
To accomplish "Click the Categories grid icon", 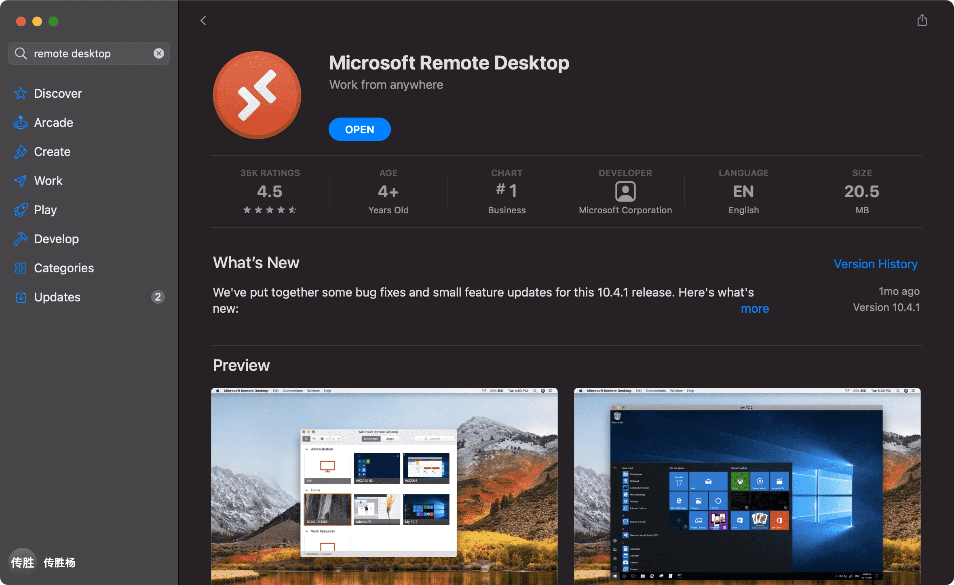I will tap(21, 268).
